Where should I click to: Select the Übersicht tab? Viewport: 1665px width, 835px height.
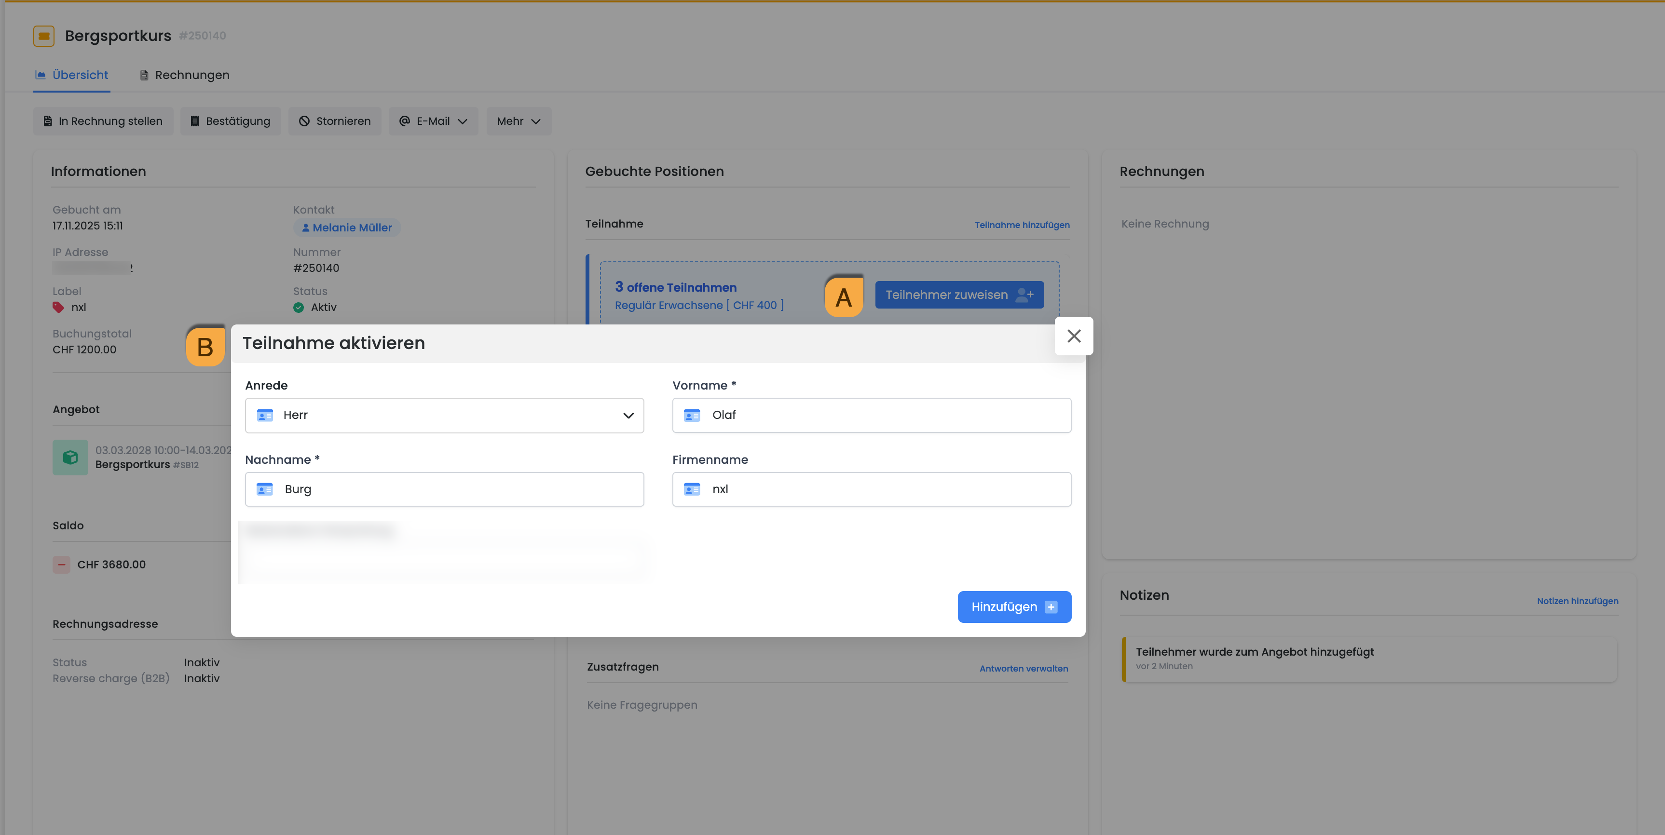(x=72, y=75)
